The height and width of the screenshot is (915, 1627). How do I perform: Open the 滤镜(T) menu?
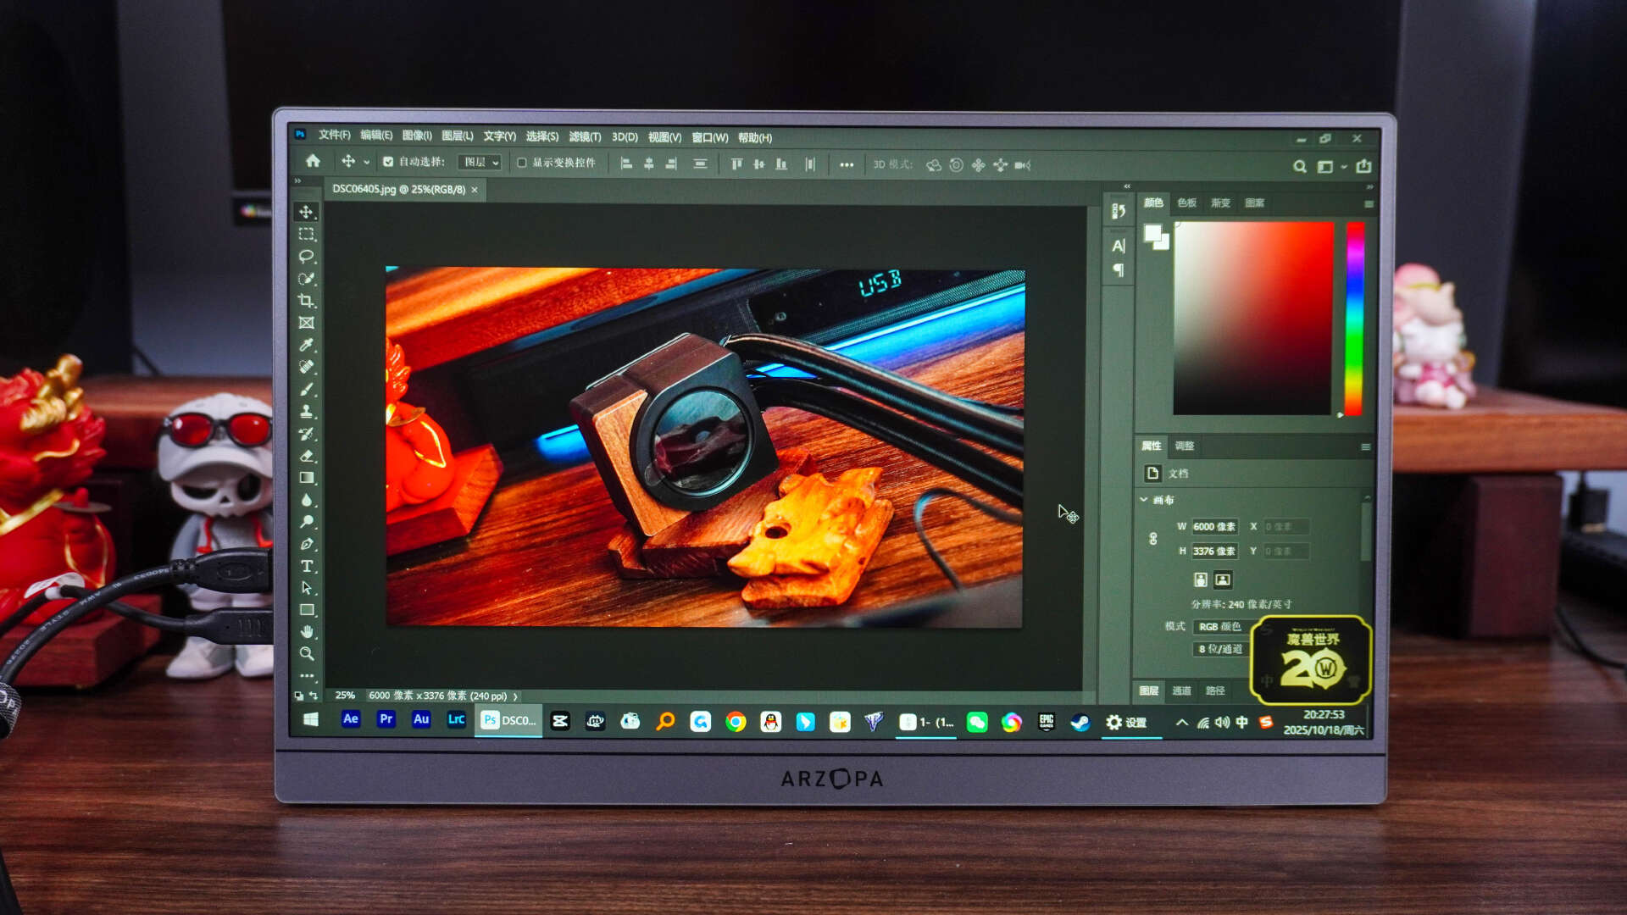pyautogui.click(x=584, y=137)
